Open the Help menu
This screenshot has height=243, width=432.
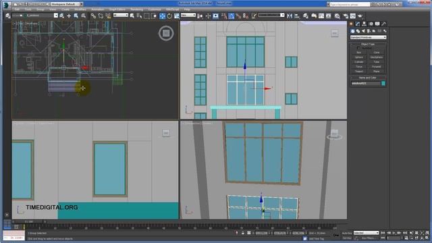click(x=187, y=9)
